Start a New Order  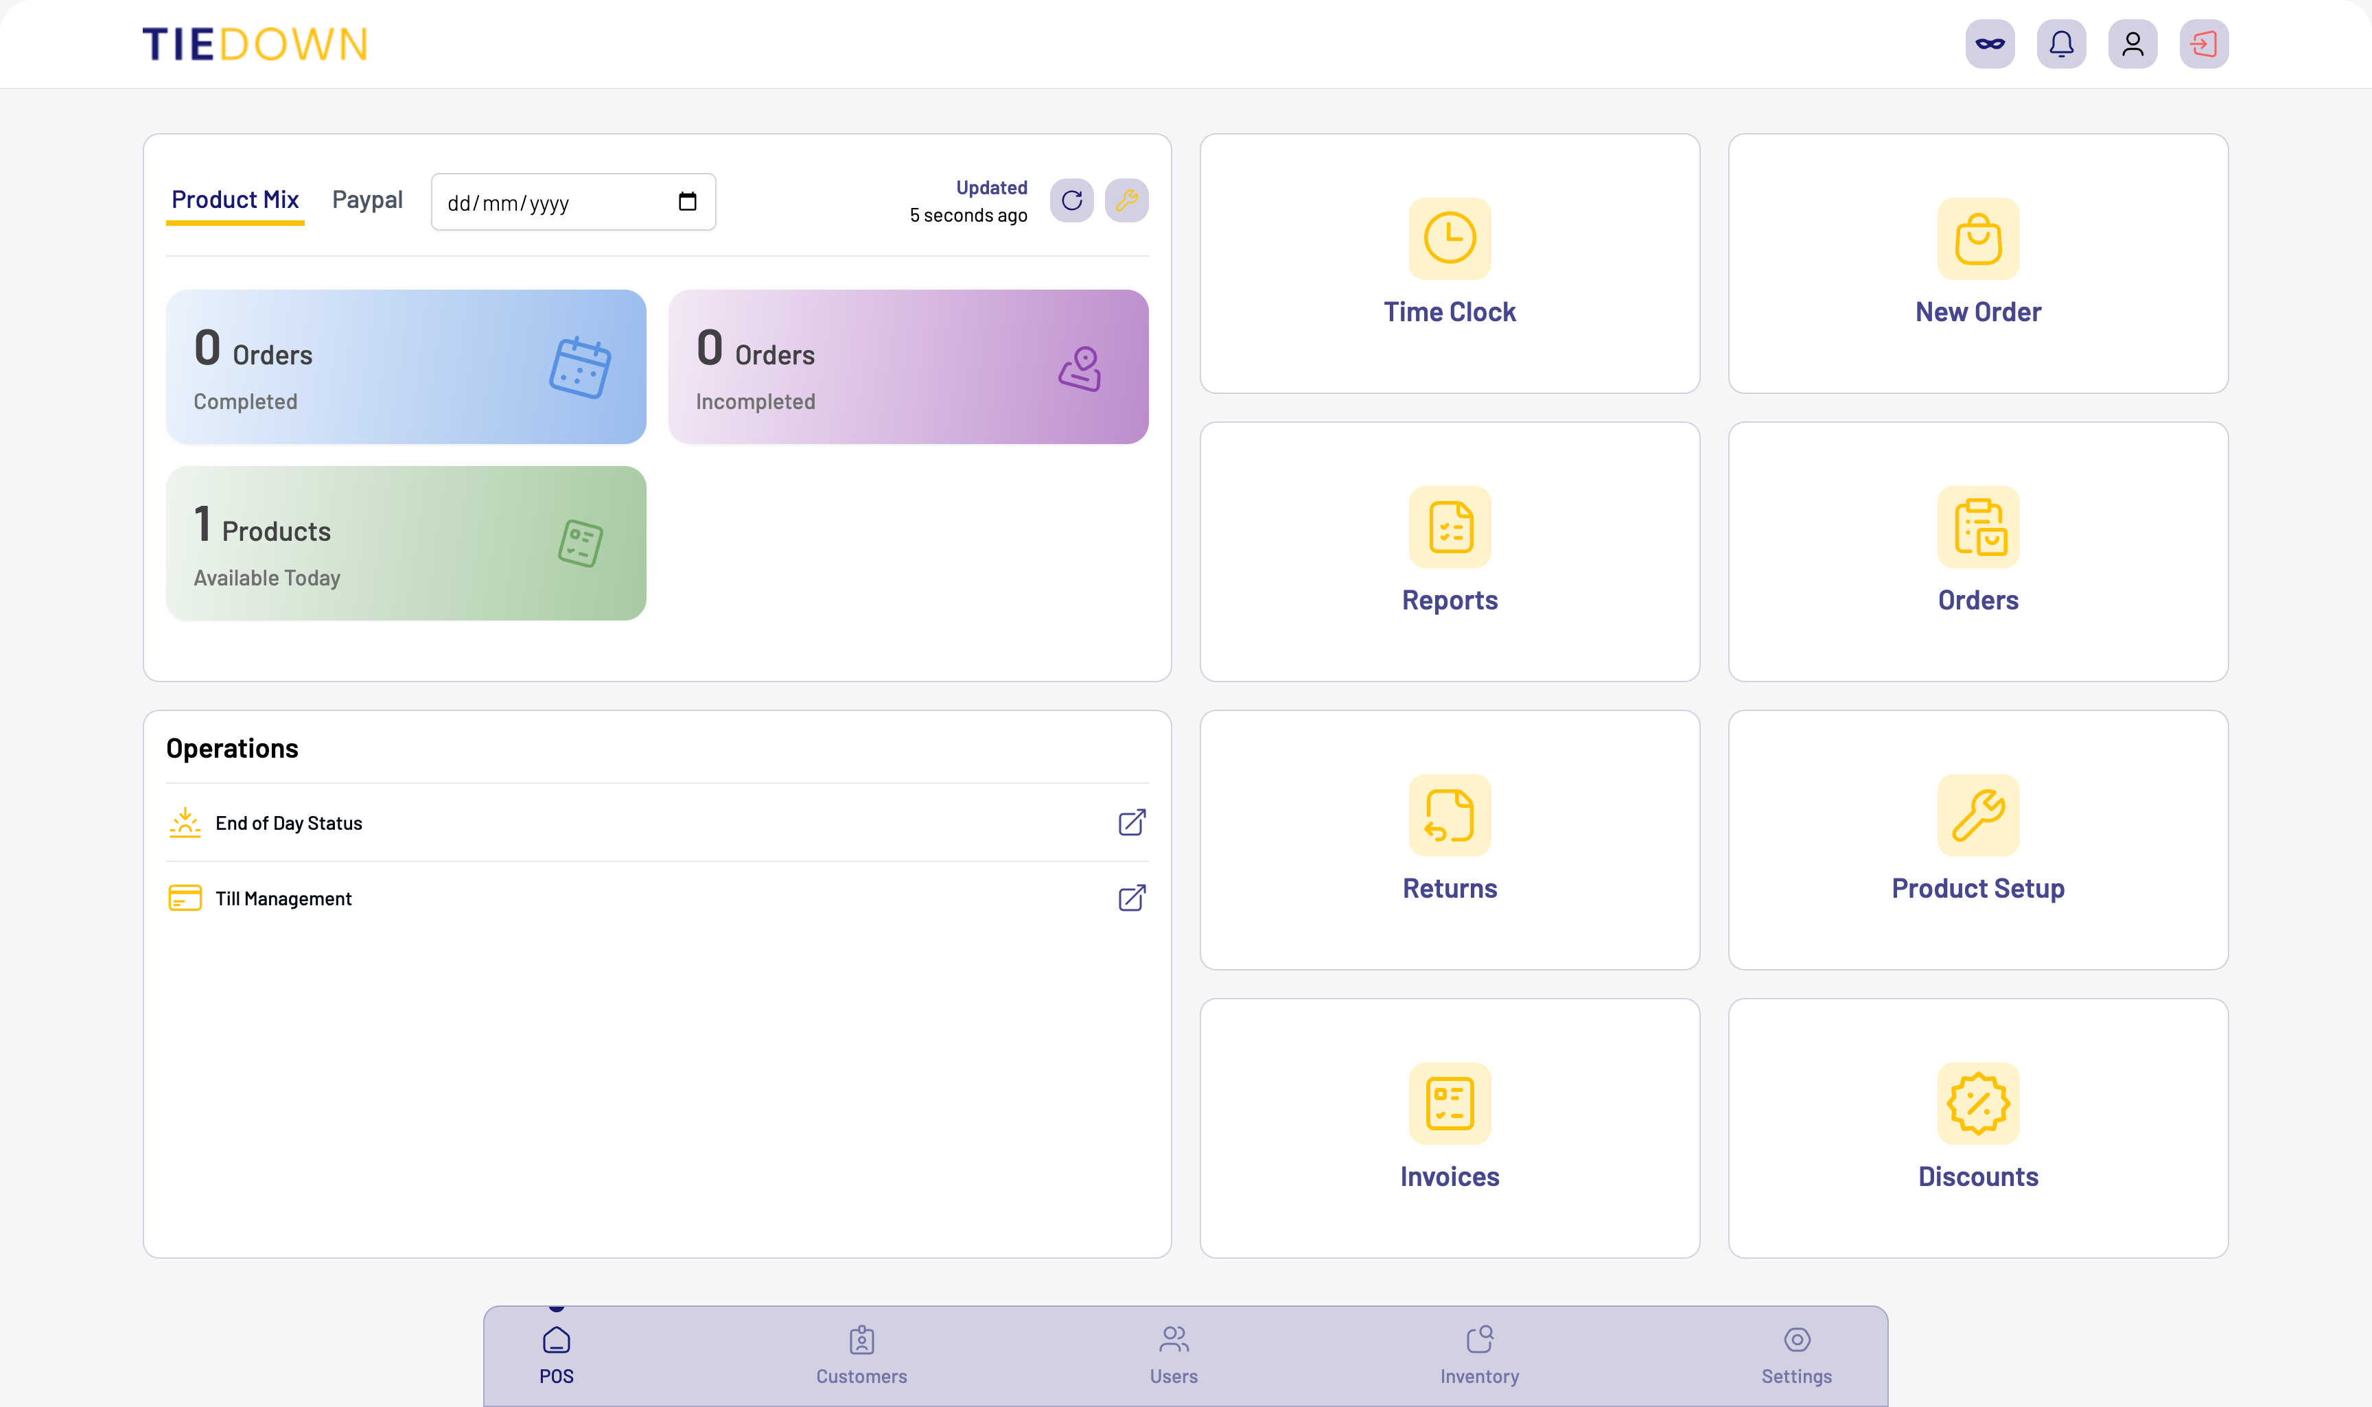pos(1977,264)
